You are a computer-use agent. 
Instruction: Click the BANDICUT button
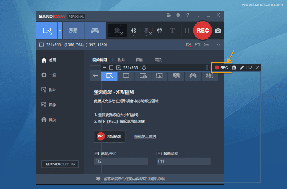point(60,164)
